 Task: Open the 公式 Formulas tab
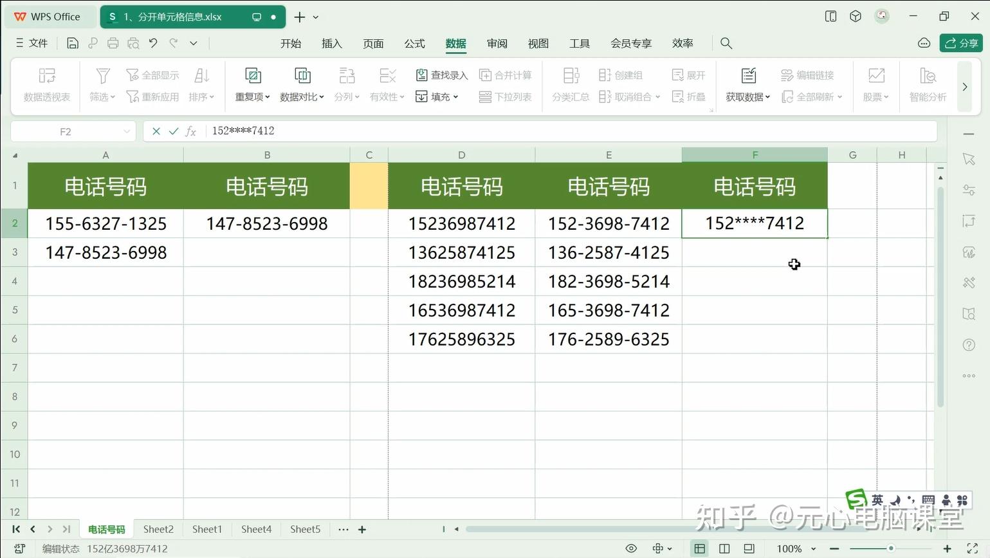(x=414, y=43)
